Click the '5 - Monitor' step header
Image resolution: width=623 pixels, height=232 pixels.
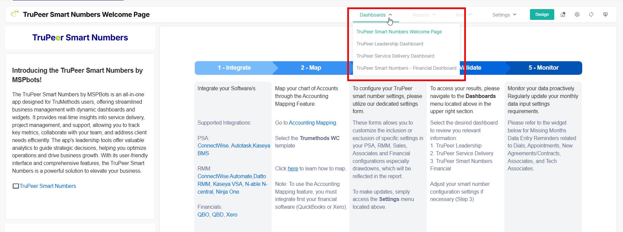click(x=543, y=68)
